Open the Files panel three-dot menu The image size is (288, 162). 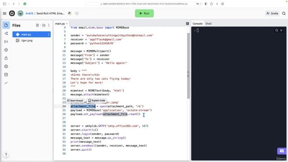[49, 25]
